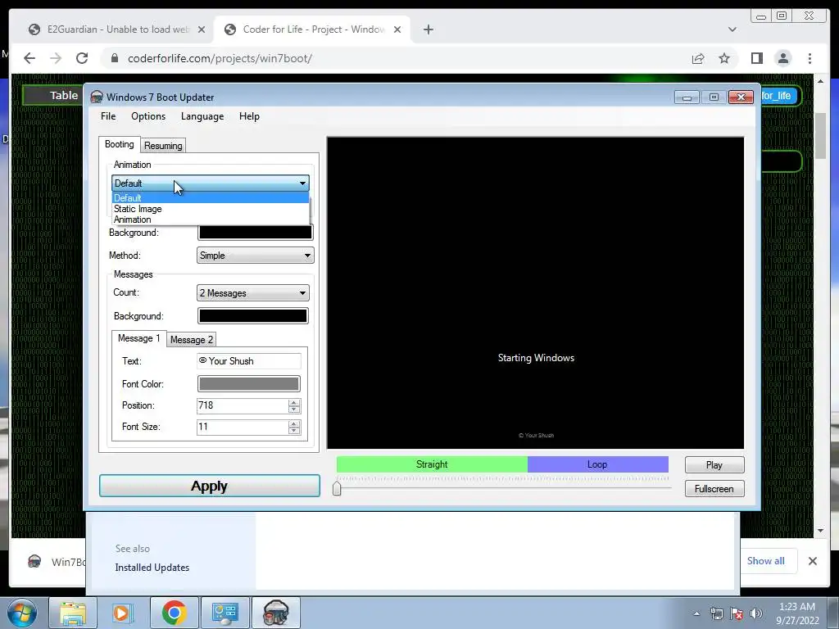Collapse the Animation combo box arrow

pyautogui.click(x=302, y=183)
